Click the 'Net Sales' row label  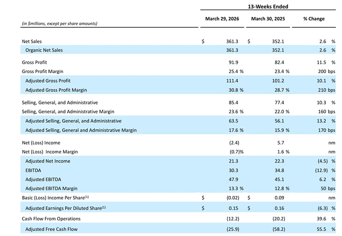32,41
